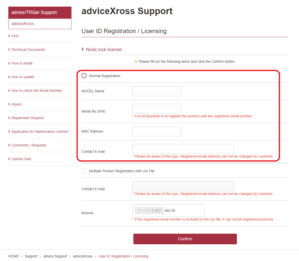
Task: Click the Confirm button
Action: 185,239
